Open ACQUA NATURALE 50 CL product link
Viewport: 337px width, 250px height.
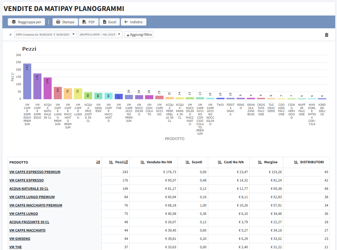tap(29, 189)
